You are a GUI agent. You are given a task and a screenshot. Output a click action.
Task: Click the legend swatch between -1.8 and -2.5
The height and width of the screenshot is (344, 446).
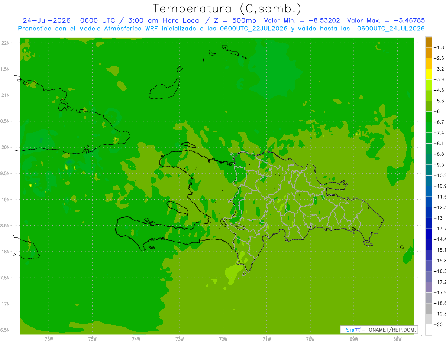pos(429,53)
